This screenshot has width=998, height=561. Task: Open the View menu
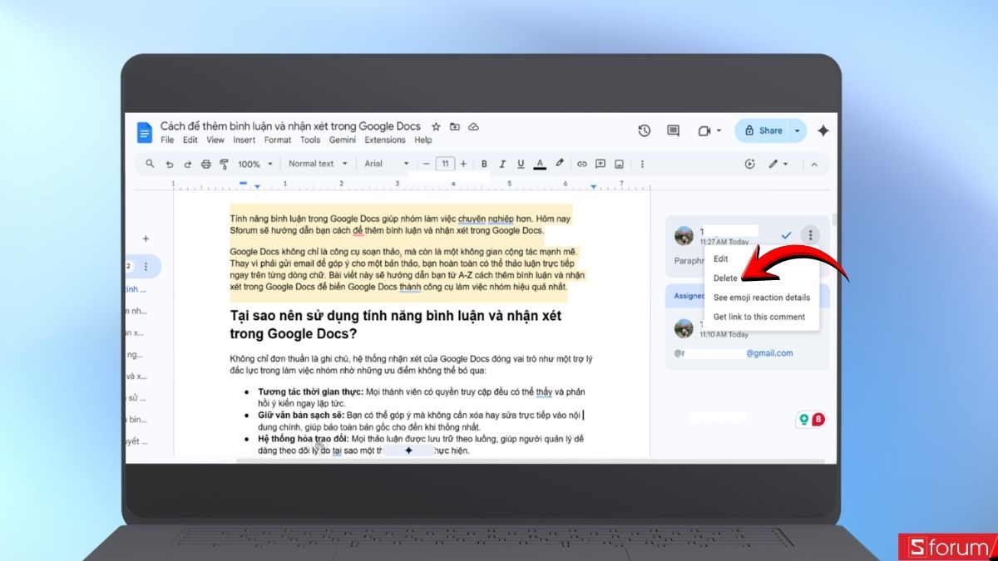[x=215, y=140]
